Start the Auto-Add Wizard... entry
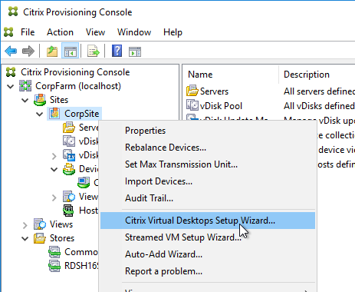The image size is (355, 292). click(208, 254)
